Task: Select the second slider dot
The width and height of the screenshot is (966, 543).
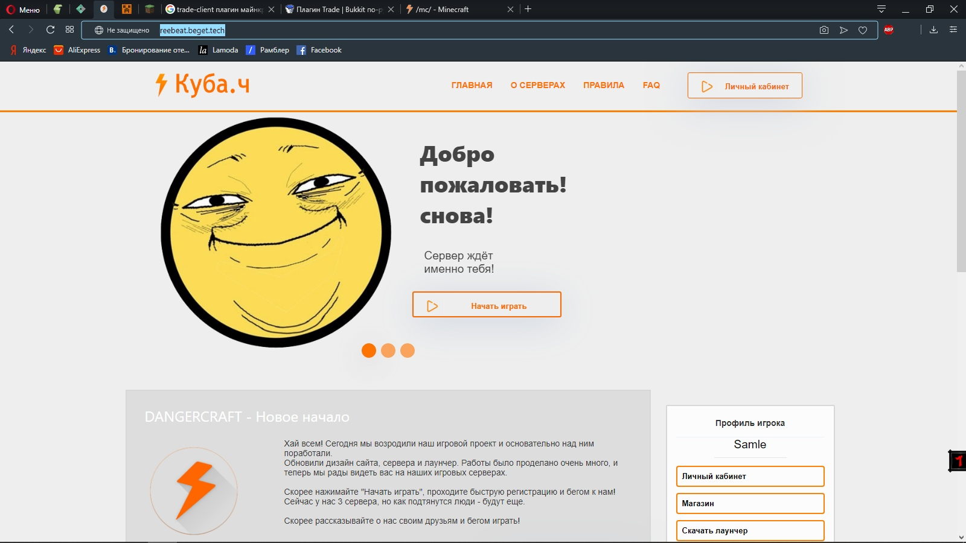Action: point(388,351)
